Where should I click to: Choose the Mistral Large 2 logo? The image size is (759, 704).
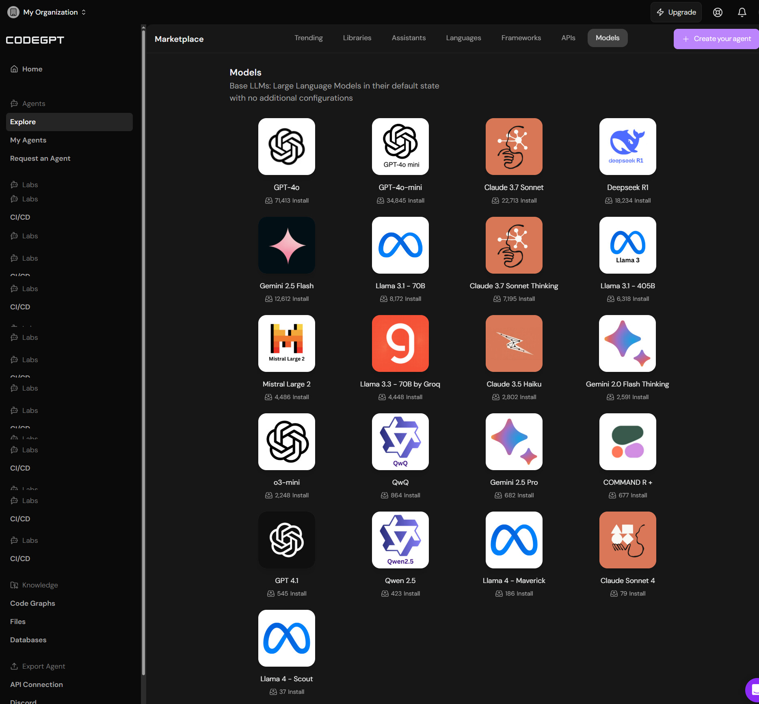[x=286, y=343]
